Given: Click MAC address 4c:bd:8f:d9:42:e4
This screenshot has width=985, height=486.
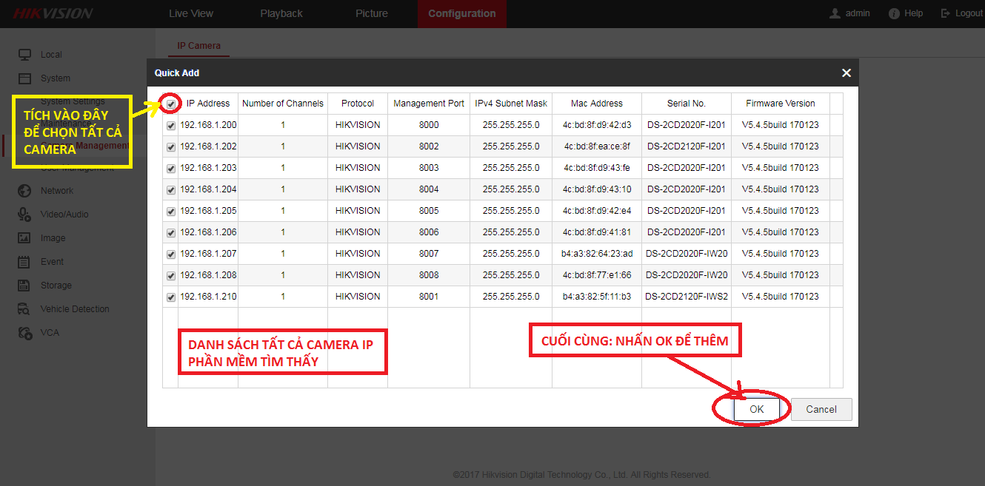Looking at the screenshot, I should 597,211.
